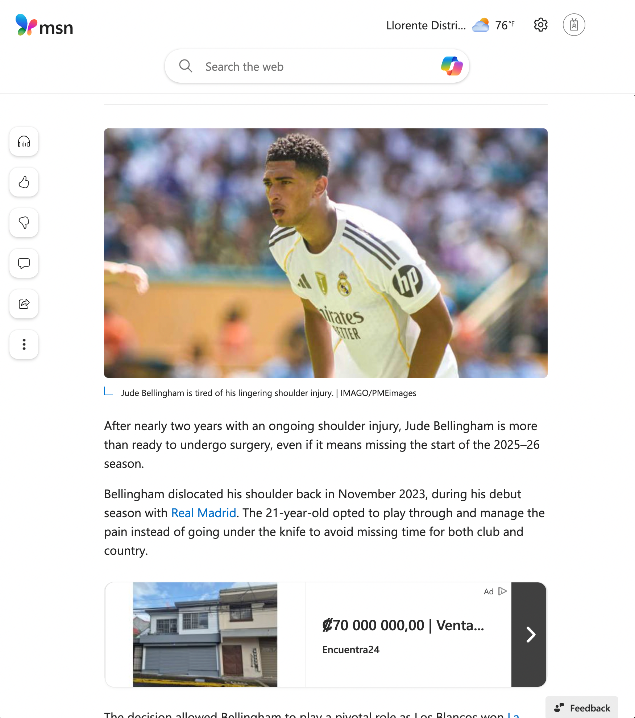635x718 pixels.
Task: Open the Llorente District weather location
Action: 426,25
